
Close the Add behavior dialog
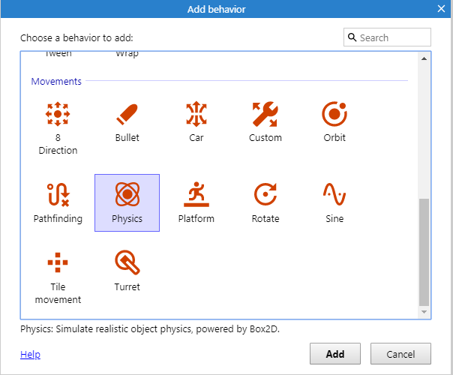tap(442, 9)
